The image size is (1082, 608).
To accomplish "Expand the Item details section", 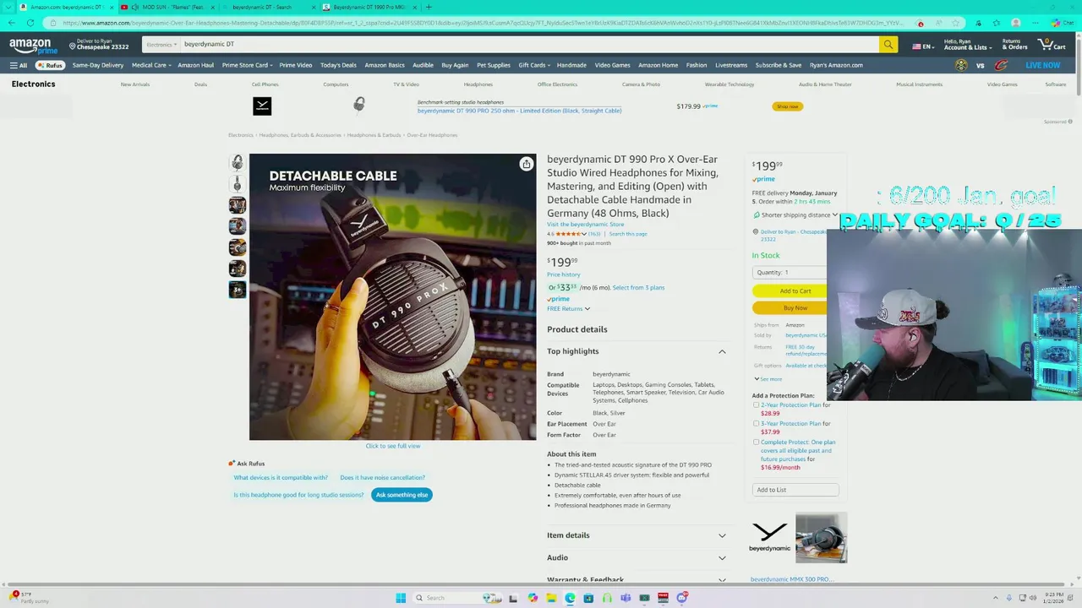I will tap(637, 535).
